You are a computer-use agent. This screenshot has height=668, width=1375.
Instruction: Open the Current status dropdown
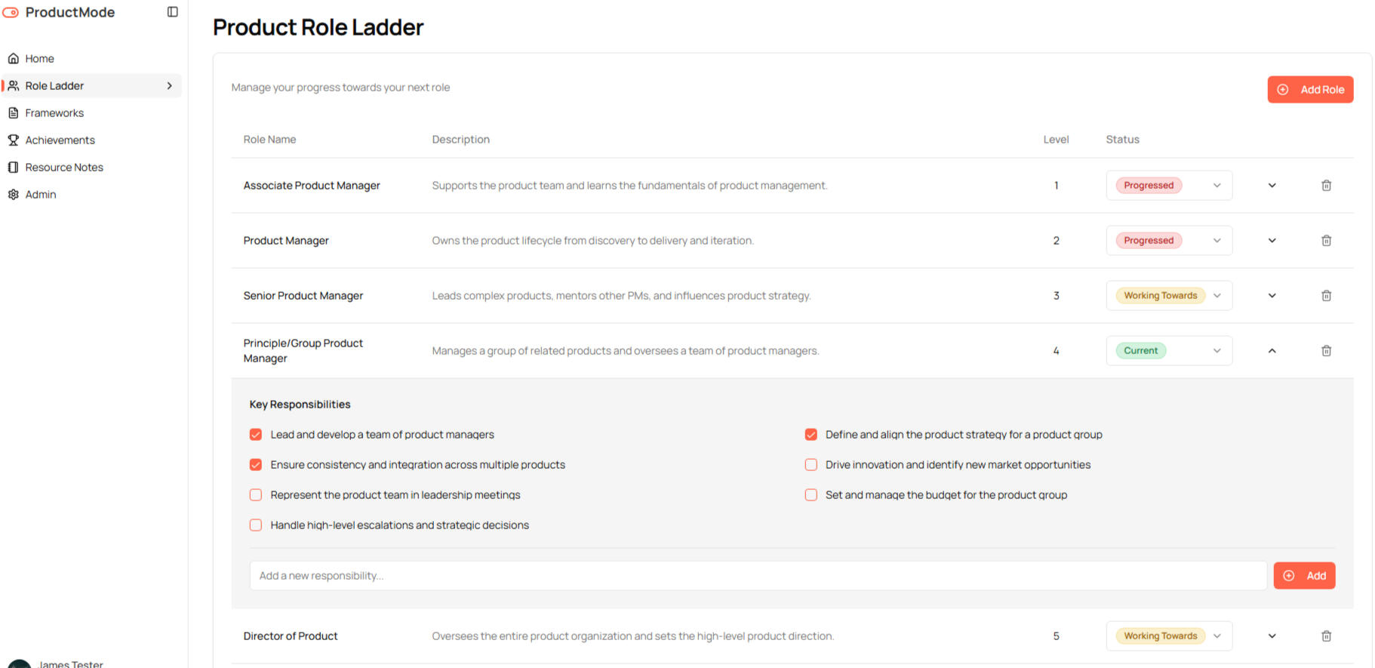pyautogui.click(x=1168, y=351)
